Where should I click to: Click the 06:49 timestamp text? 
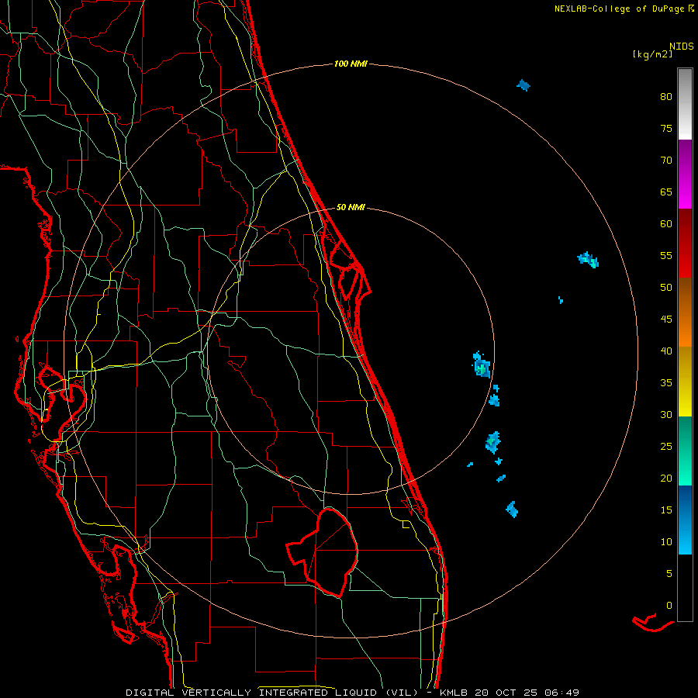point(562,693)
